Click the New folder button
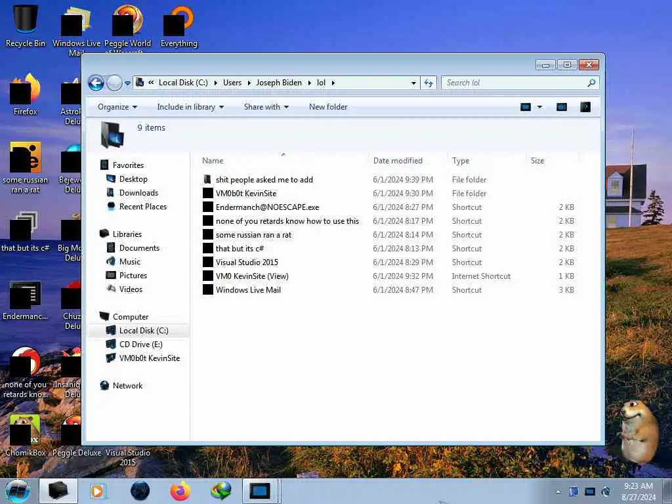Screen dimensions: 672x504 (x=328, y=107)
